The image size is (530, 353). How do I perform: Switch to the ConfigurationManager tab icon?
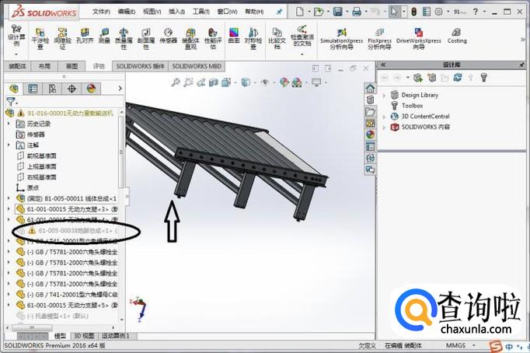tap(52, 89)
